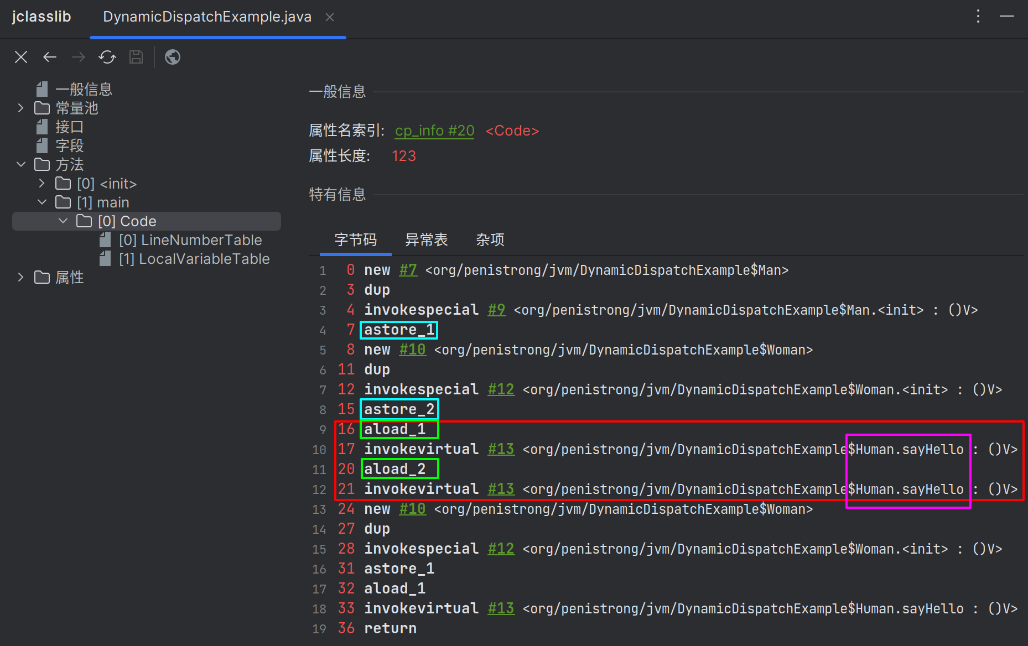Viewport: 1028px width, 646px height.
Task: Click the save disk icon
Action: pyautogui.click(x=136, y=57)
